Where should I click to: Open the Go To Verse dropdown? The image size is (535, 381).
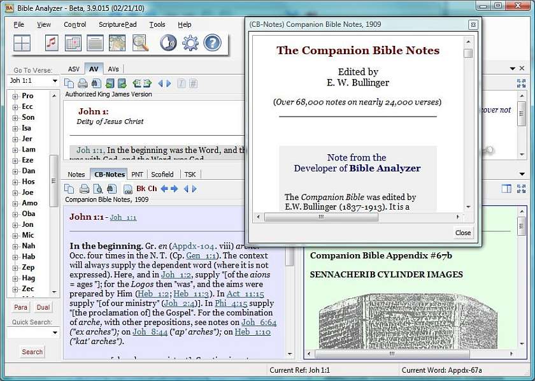point(55,81)
